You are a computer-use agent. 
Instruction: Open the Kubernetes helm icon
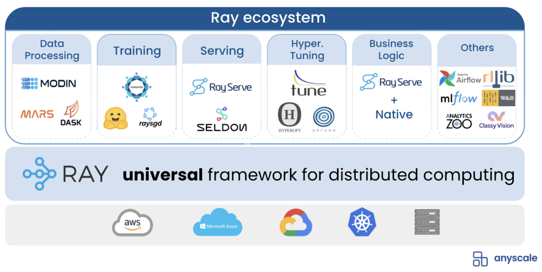[362, 222]
